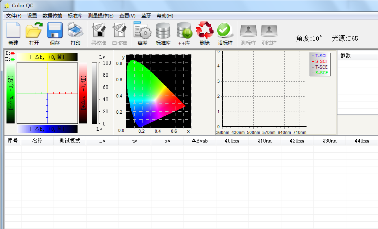
Task: Open 容差 tolerance settings icon
Action: [x=143, y=33]
